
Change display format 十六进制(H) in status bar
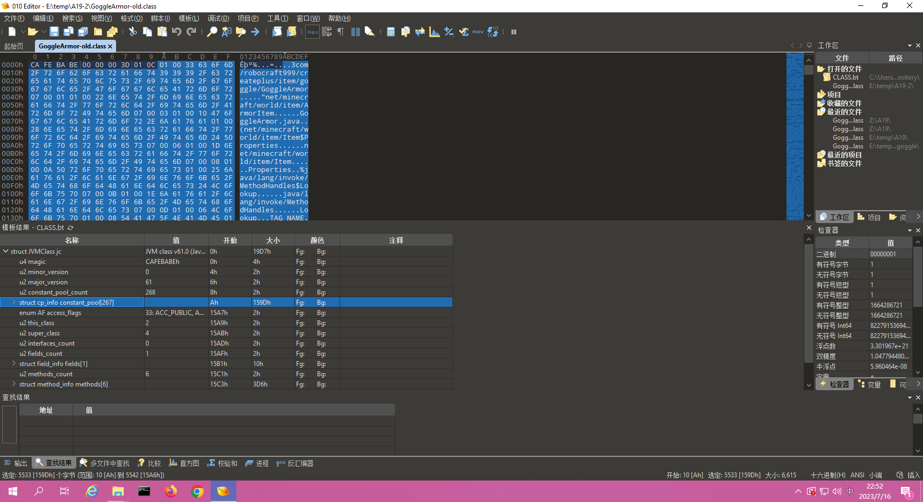tap(828, 475)
